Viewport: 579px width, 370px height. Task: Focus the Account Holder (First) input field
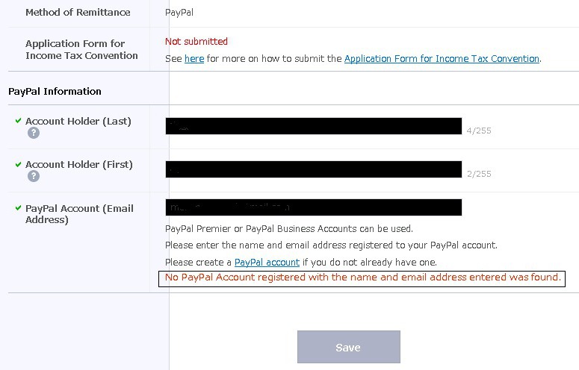tap(314, 169)
